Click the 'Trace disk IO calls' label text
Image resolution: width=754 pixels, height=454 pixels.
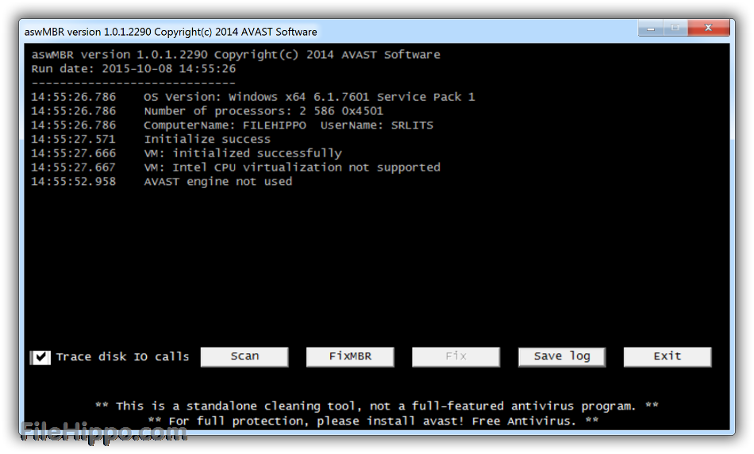[x=122, y=357]
